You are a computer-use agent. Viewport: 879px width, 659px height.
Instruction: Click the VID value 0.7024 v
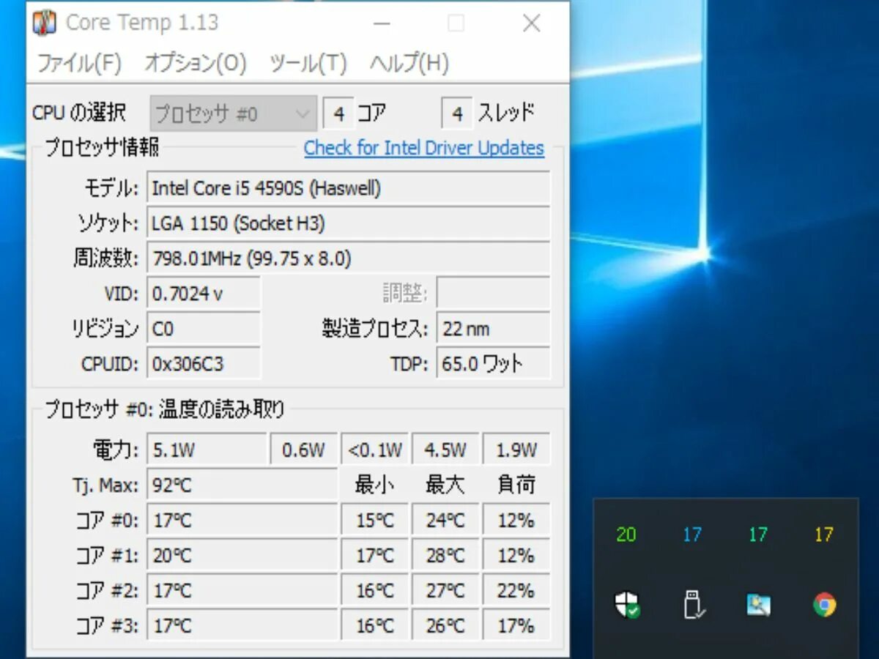click(x=204, y=294)
